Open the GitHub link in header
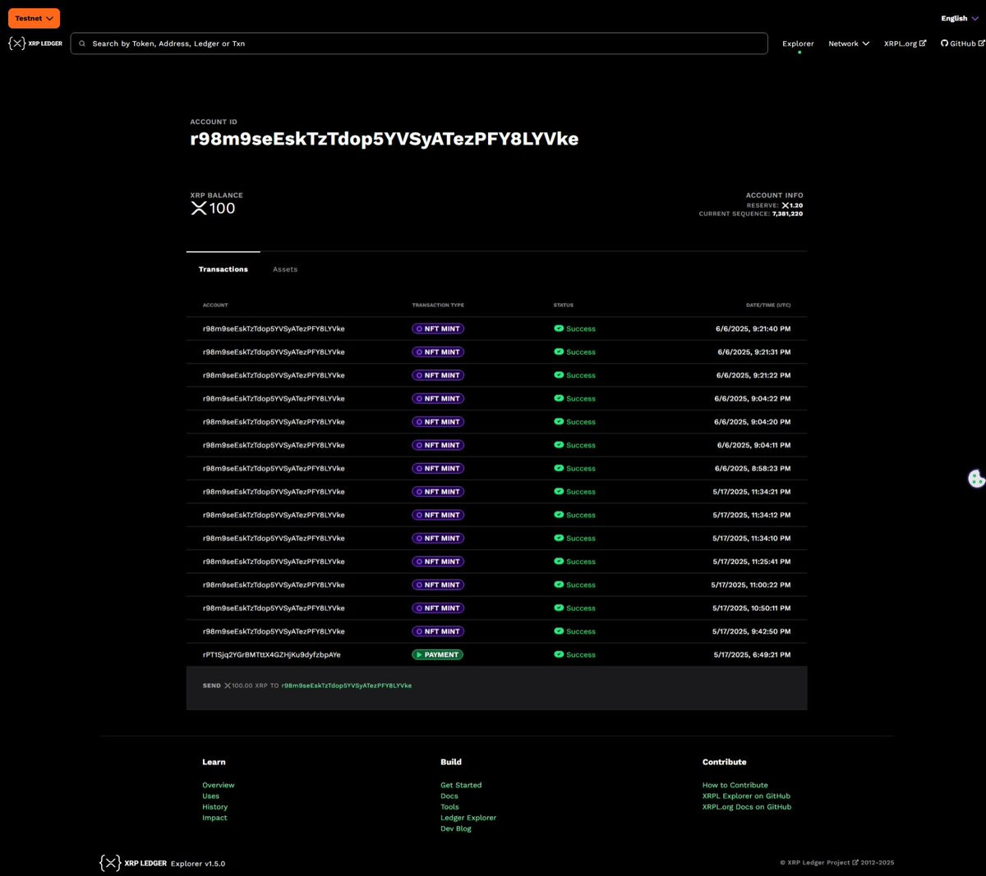This screenshot has height=876, width=986. [962, 44]
